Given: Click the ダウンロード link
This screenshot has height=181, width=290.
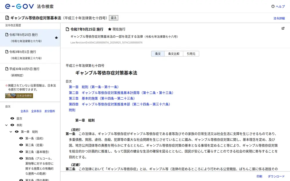Looking at the screenshot, I should pyautogui.click(x=276, y=176).
